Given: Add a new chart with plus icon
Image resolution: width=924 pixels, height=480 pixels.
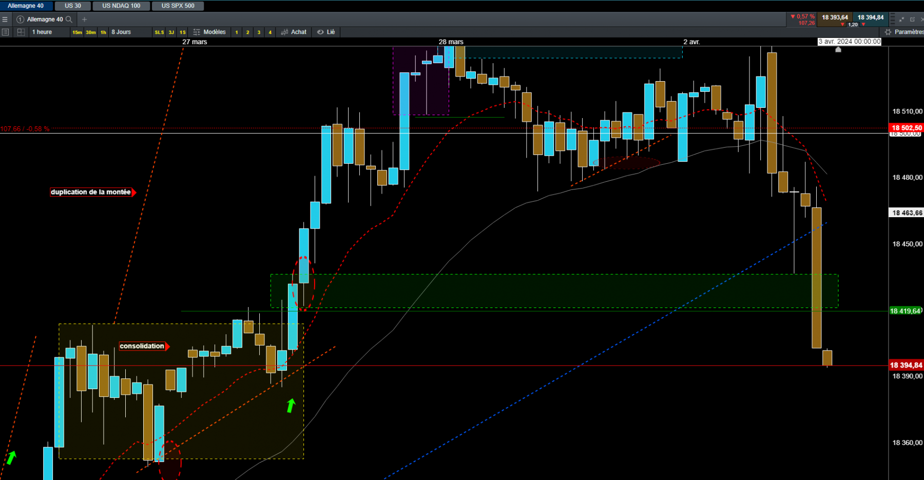Looking at the screenshot, I should (85, 20).
